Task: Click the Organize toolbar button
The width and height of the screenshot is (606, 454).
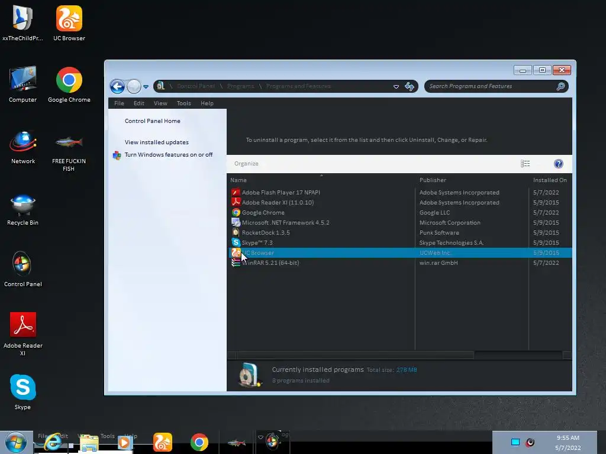Action: (x=246, y=164)
